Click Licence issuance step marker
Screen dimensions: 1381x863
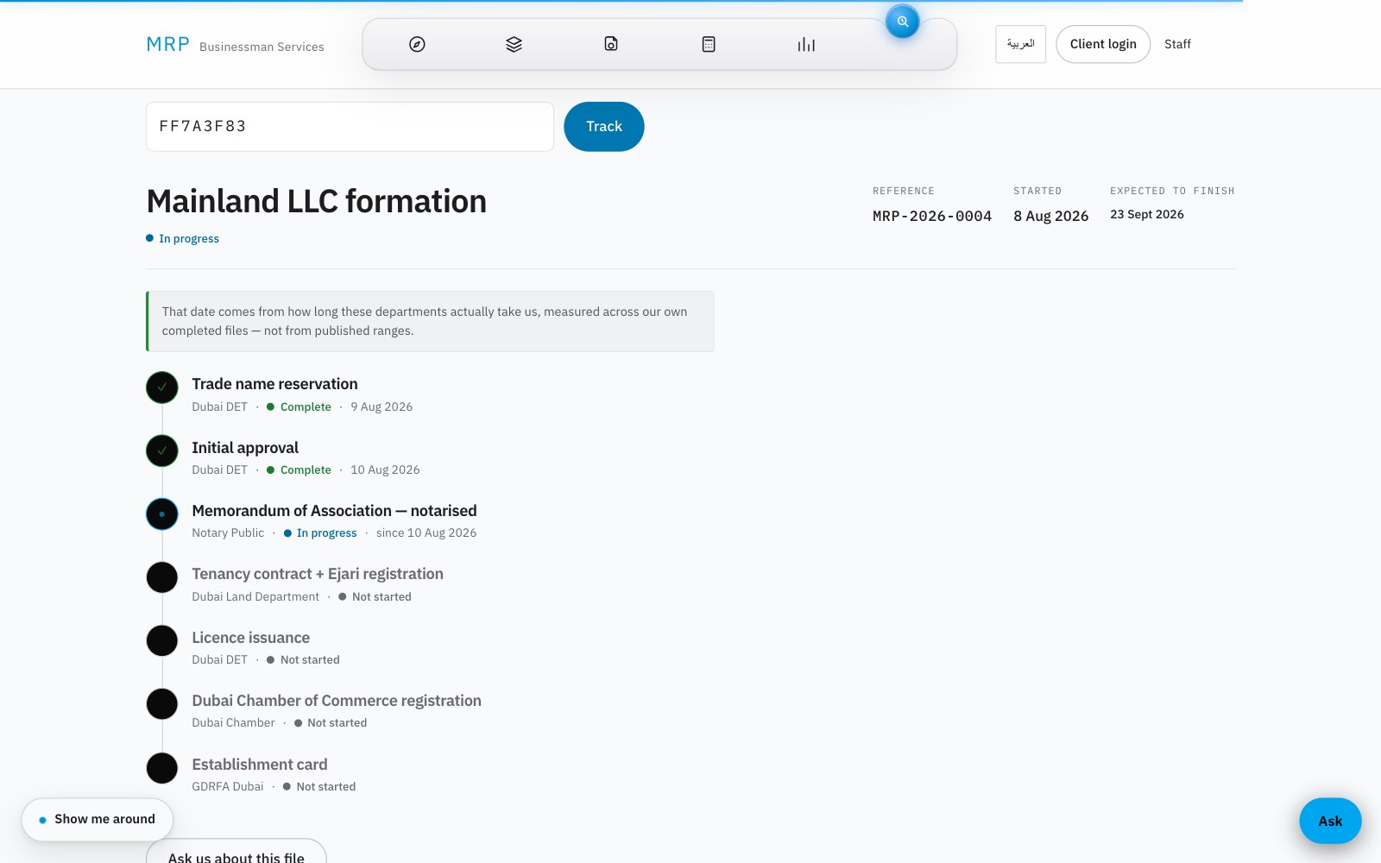click(162, 641)
